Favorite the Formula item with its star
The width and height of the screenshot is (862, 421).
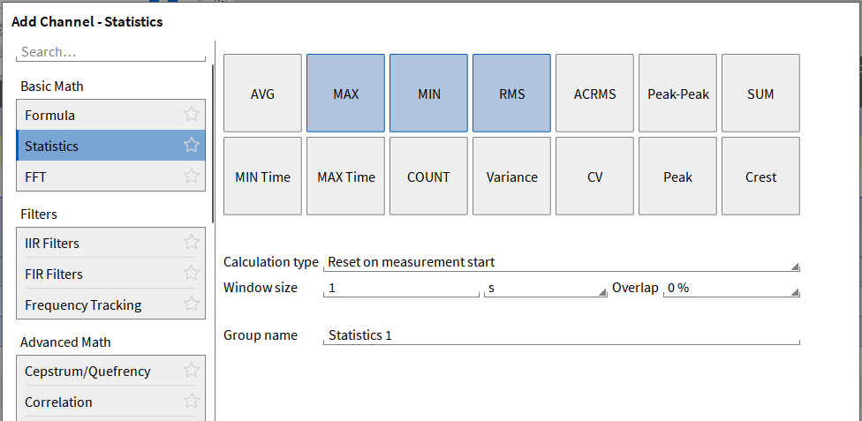[191, 114]
